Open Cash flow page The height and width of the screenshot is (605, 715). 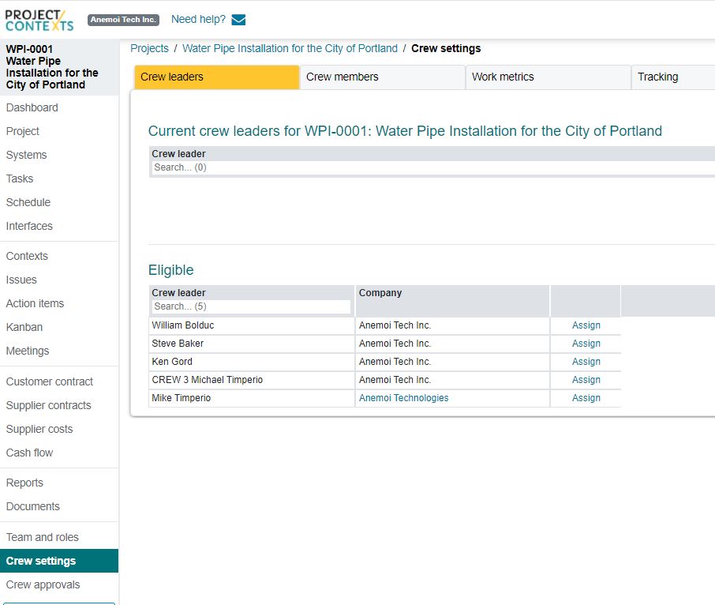(x=30, y=453)
